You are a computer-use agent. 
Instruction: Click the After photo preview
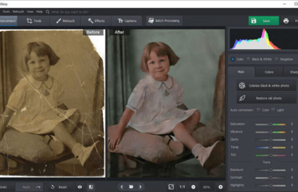point(166,103)
